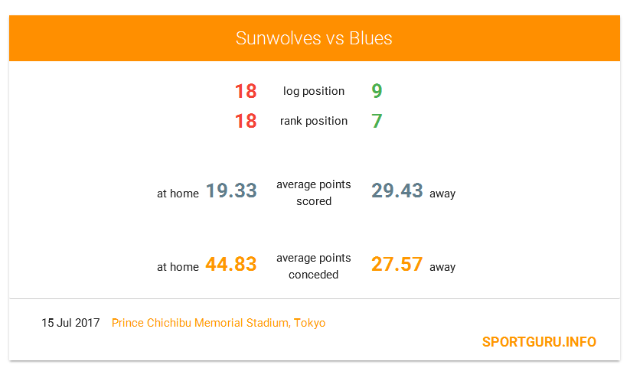The width and height of the screenshot is (630, 381).
Task: Click the log position label
Action: point(314,91)
